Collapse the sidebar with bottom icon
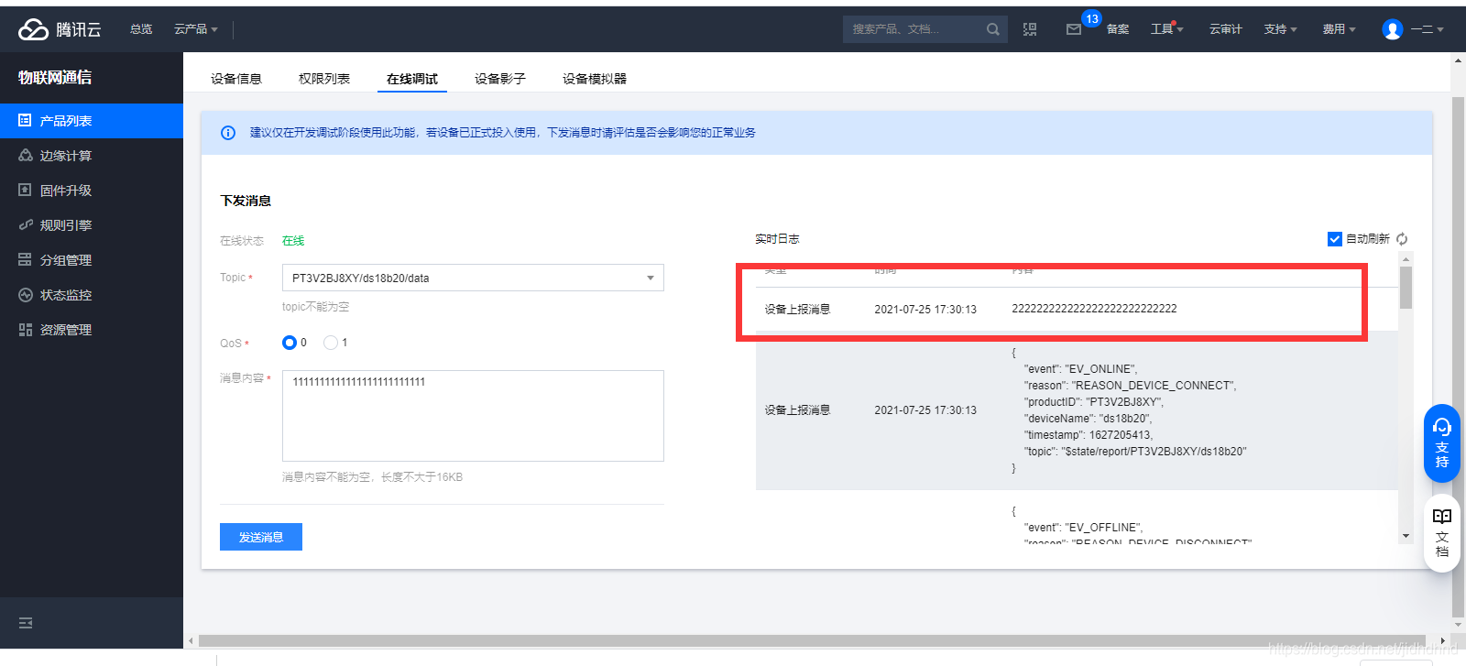Image resolution: width=1466 pixels, height=666 pixels. pyautogui.click(x=26, y=623)
